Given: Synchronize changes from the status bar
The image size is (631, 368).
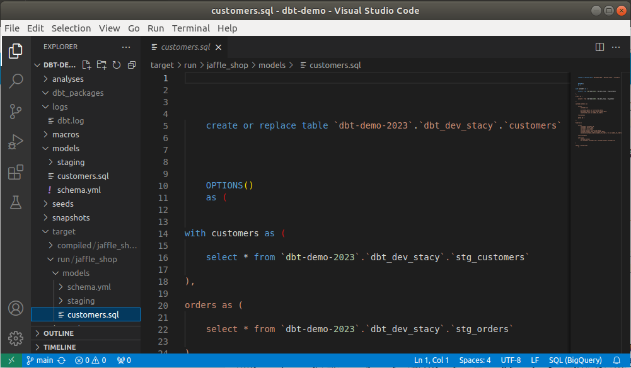Looking at the screenshot, I should click(x=62, y=360).
